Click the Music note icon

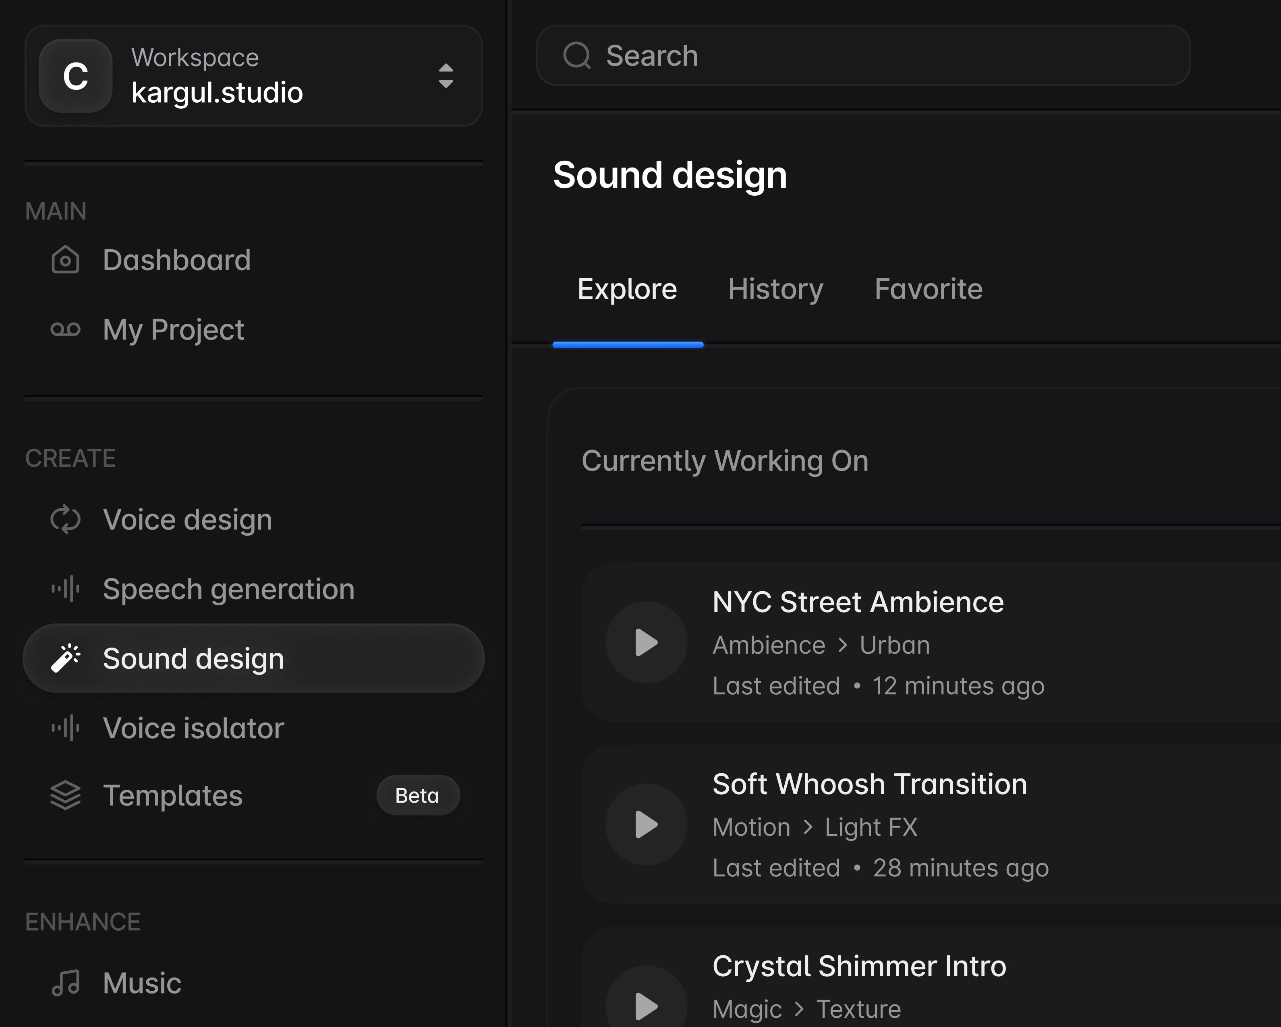tap(65, 983)
